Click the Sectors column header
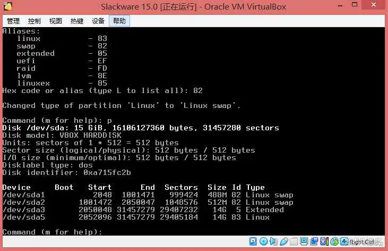The height and width of the screenshot is (251, 388). click(181, 188)
